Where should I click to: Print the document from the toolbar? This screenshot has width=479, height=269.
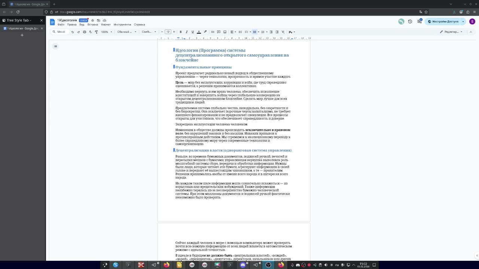(84, 32)
